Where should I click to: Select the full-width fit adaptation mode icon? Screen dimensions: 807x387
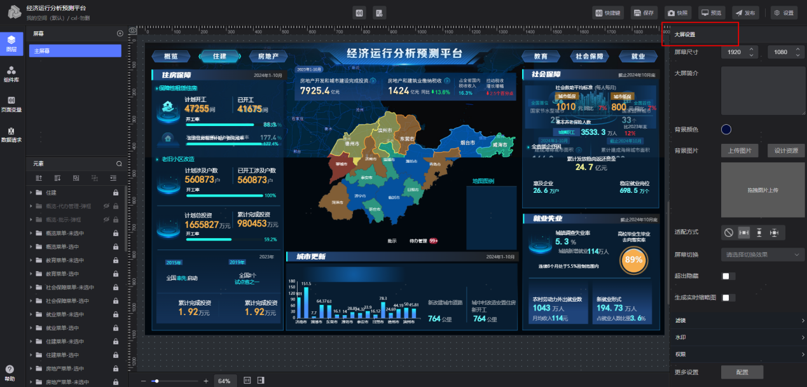point(745,232)
